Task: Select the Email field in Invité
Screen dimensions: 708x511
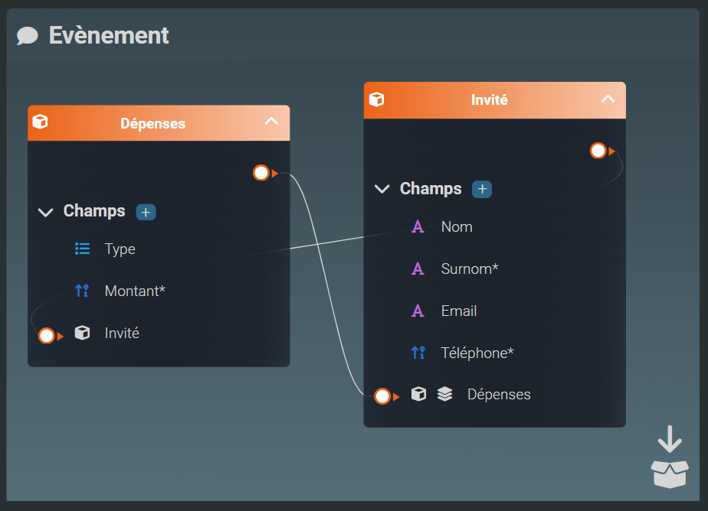Action: (459, 311)
